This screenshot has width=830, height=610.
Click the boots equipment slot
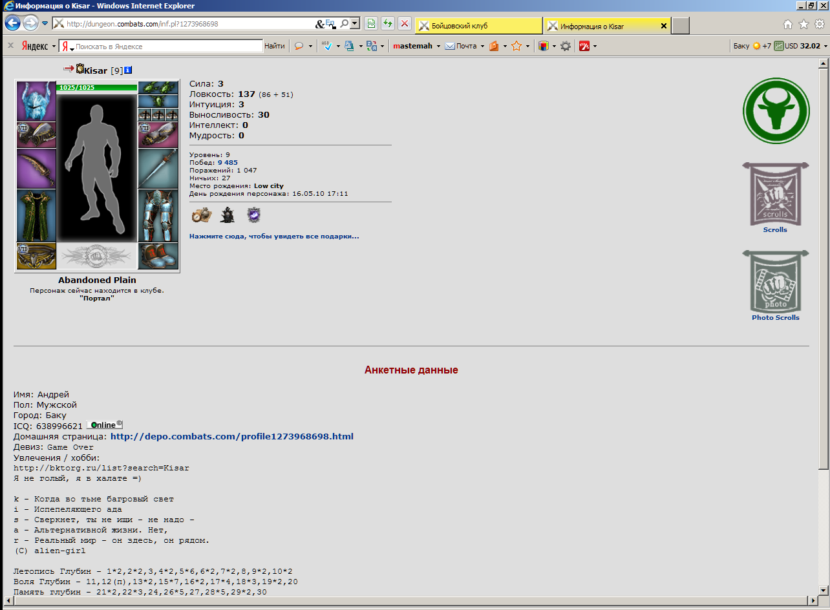[x=158, y=256]
